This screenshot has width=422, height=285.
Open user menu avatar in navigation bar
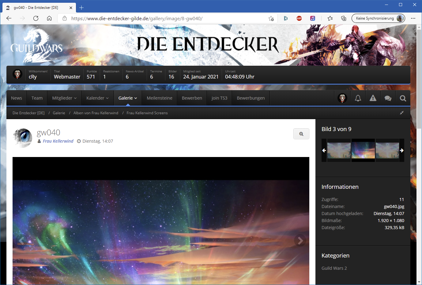pyautogui.click(x=342, y=98)
